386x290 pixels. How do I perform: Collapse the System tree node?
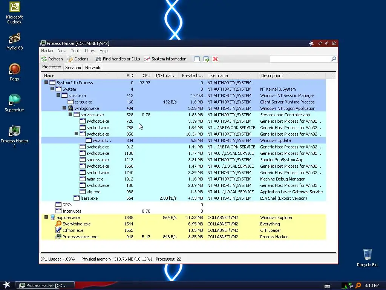52,89
